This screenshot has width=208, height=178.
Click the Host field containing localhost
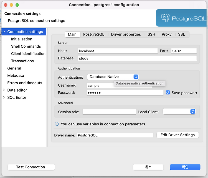[118, 51]
